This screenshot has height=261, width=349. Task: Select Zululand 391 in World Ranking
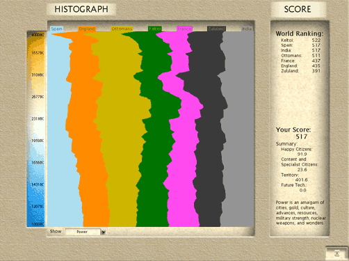tap(300, 71)
